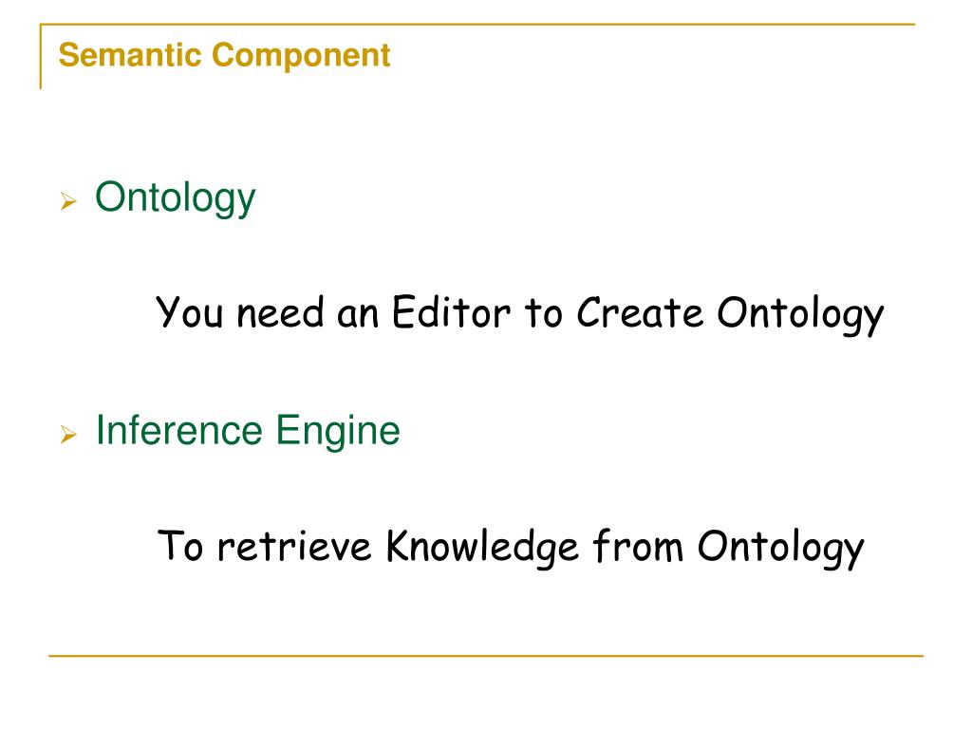Click Ontology at the end of the Editor sentence
Viewport: 972px width, 729px height.
point(800,314)
